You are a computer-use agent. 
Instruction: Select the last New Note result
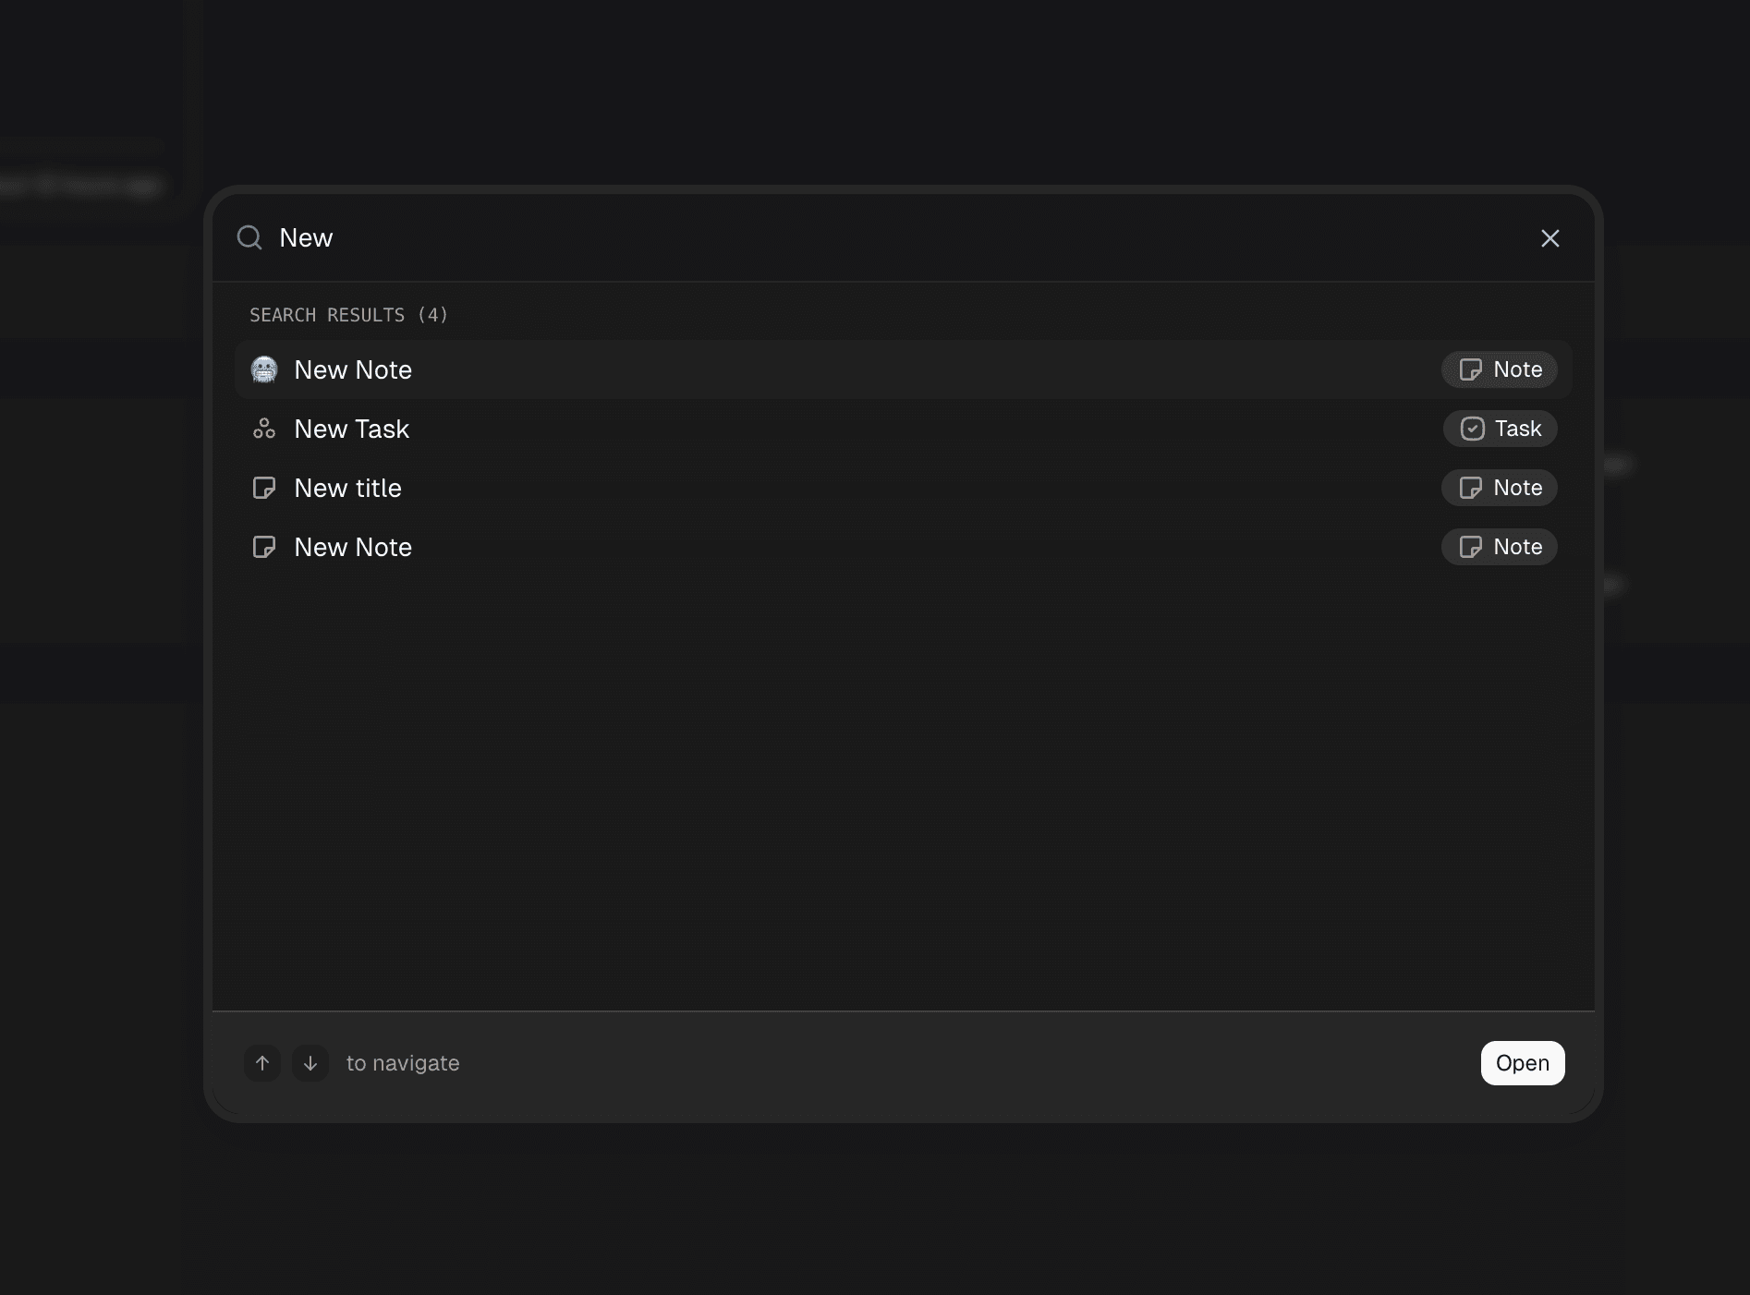pyautogui.click(x=353, y=547)
